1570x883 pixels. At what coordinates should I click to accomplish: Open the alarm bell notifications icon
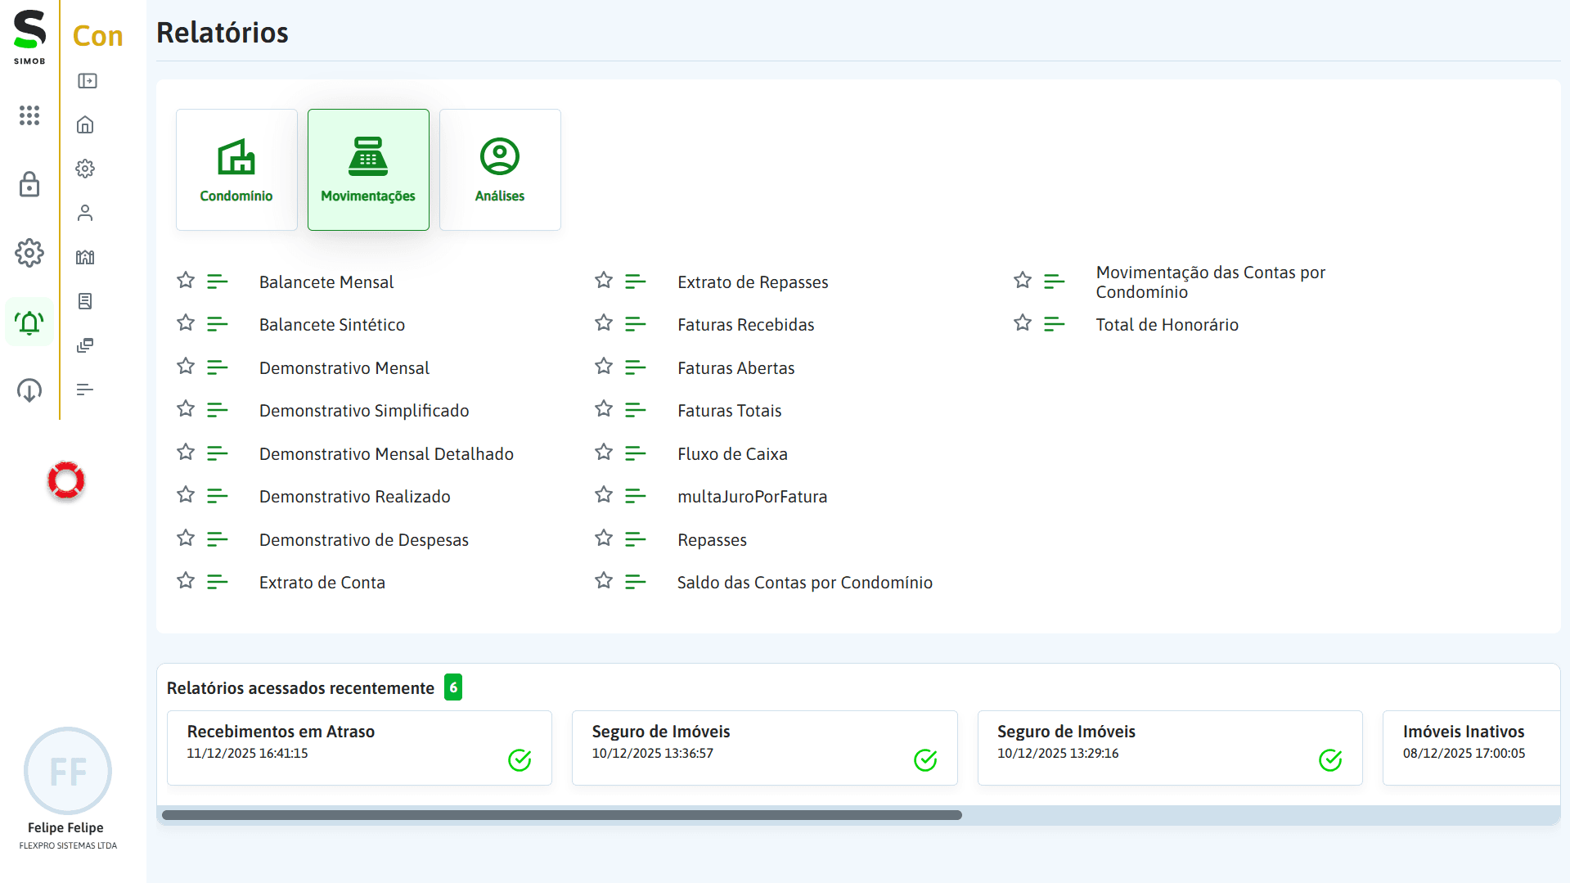(29, 322)
